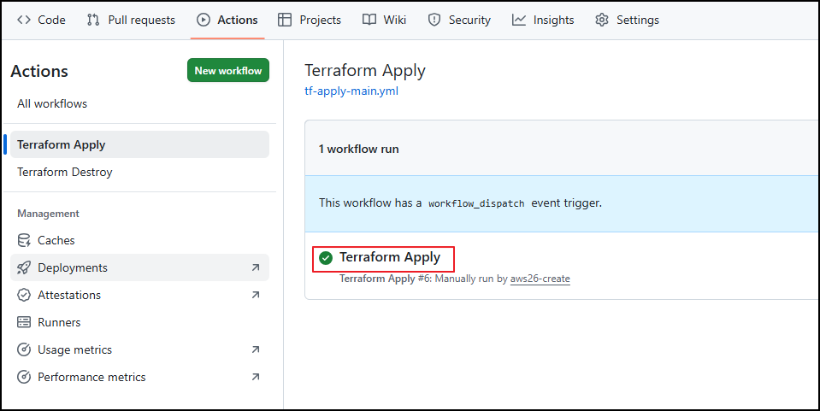Open repository Settings tab

pyautogui.click(x=627, y=20)
